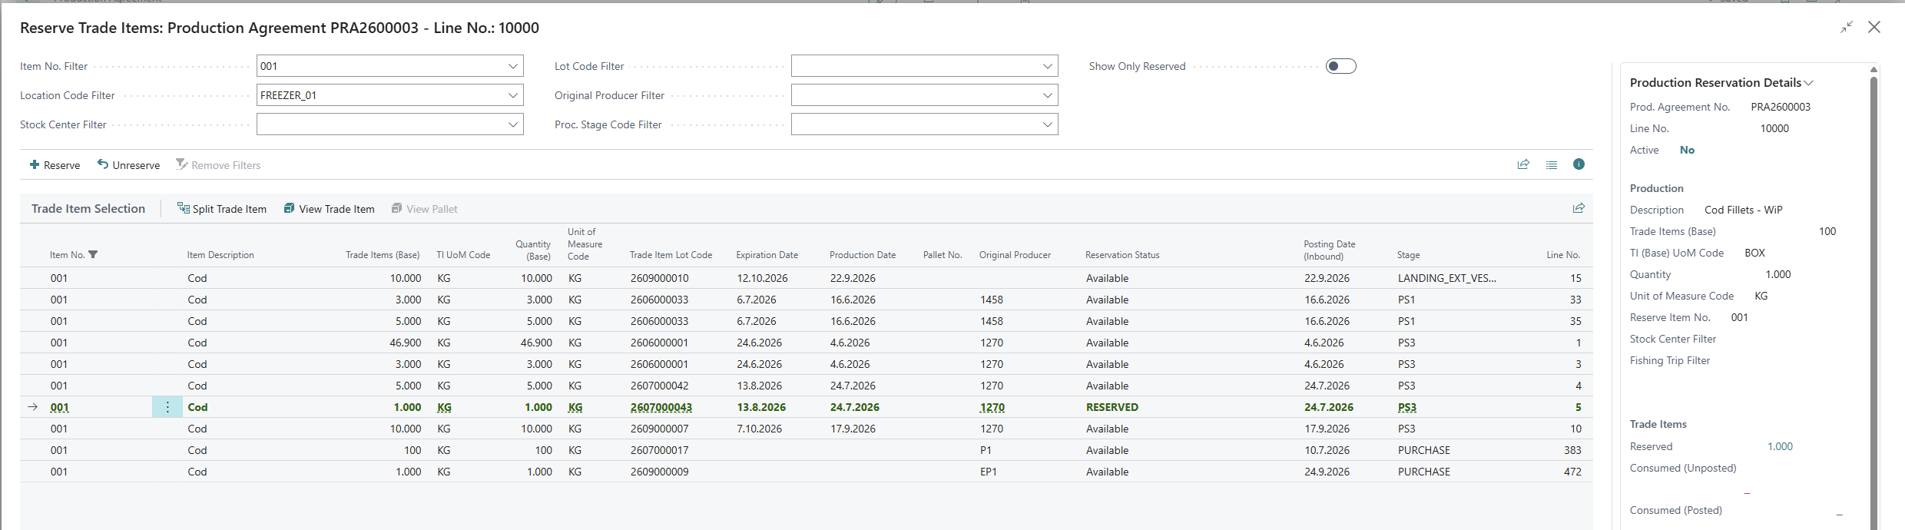Select the row with lot code 2609000010
1905x530 pixels.
[806, 278]
